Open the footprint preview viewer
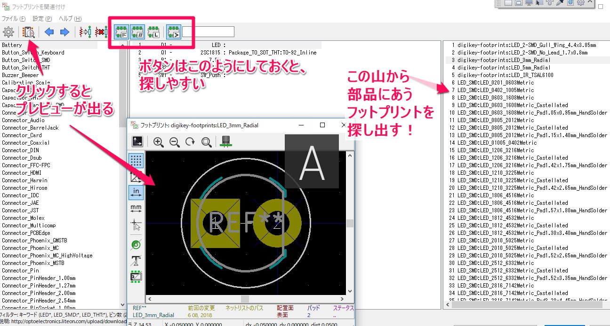610x326 pixels. point(29,32)
